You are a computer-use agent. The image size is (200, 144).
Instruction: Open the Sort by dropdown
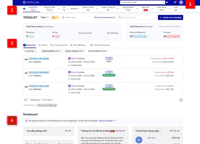[x=30, y=51]
